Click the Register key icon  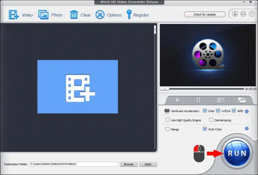click(x=129, y=14)
